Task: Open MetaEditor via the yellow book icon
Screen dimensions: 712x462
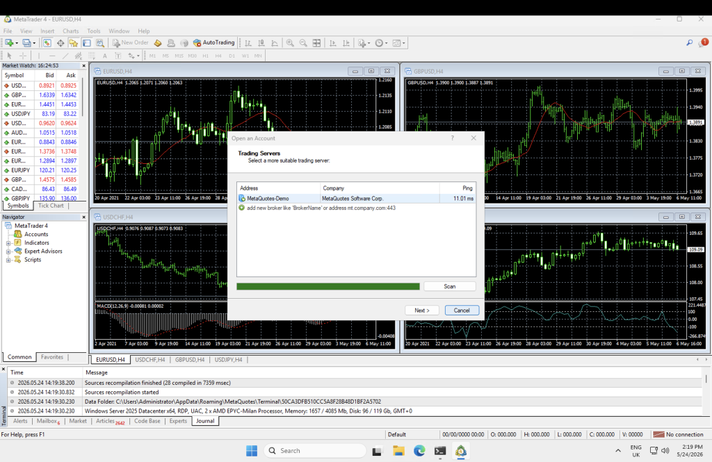Action: pos(158,42)
